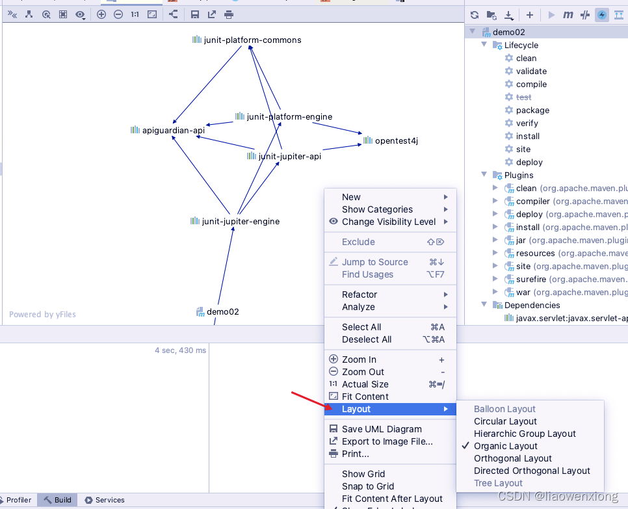Select Circular Layout

tap(530, 421)
